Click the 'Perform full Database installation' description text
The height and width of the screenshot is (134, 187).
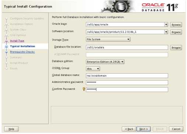[88, 17]
